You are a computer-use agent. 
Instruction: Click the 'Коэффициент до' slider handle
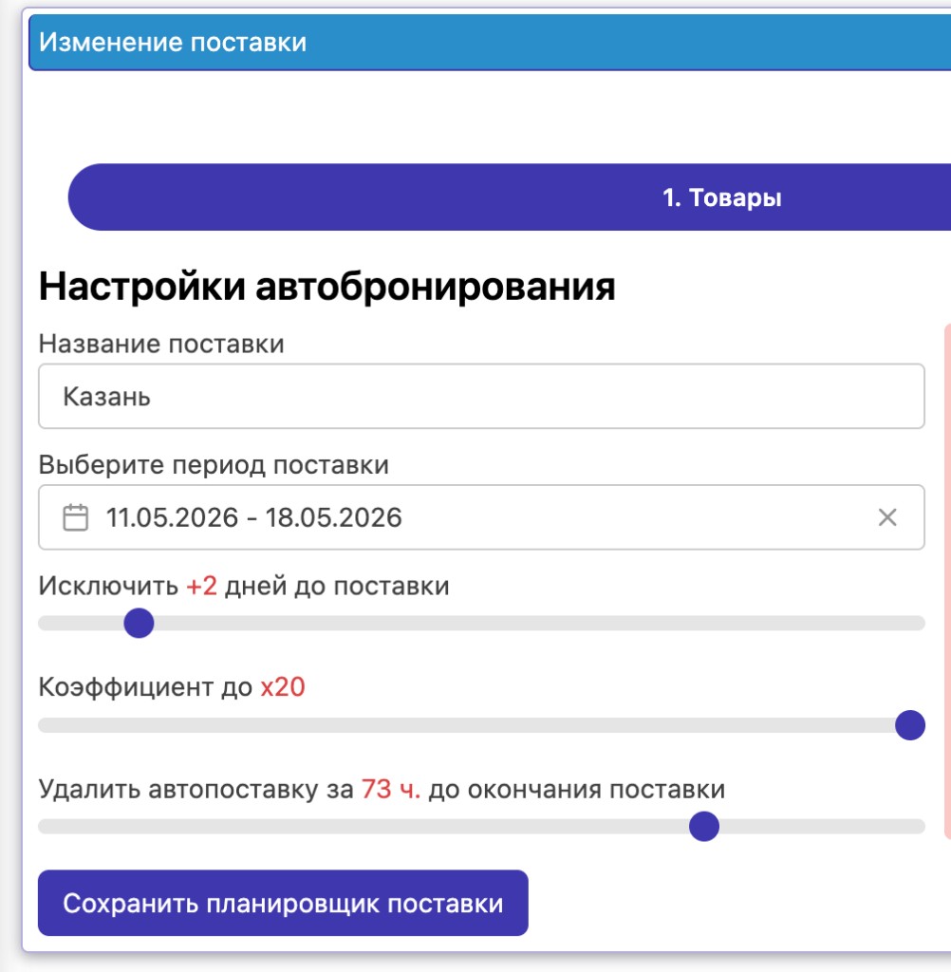[910, 724]
